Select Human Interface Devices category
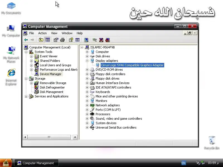 coord(113,83)
